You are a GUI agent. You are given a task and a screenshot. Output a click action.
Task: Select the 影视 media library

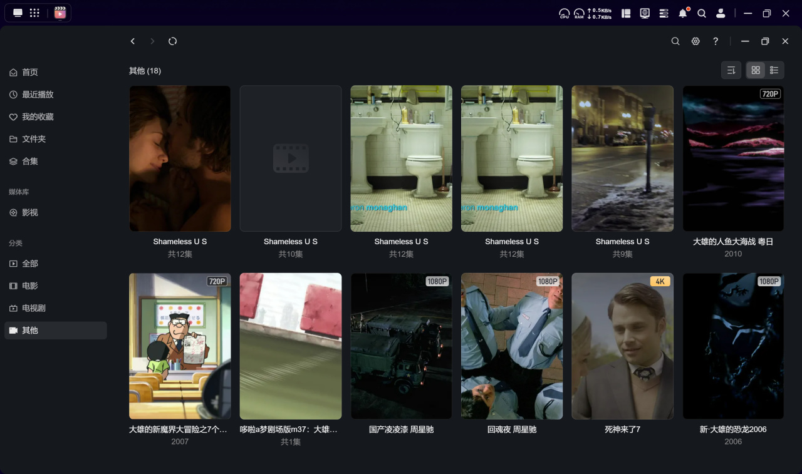point(56,213)
